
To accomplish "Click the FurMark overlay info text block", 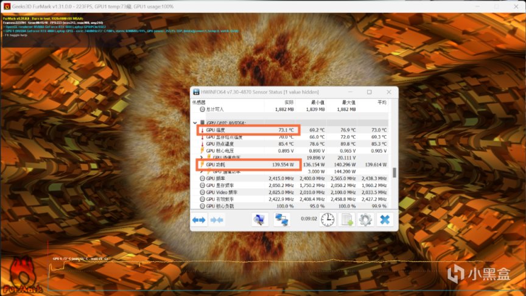I will point(121,27).
